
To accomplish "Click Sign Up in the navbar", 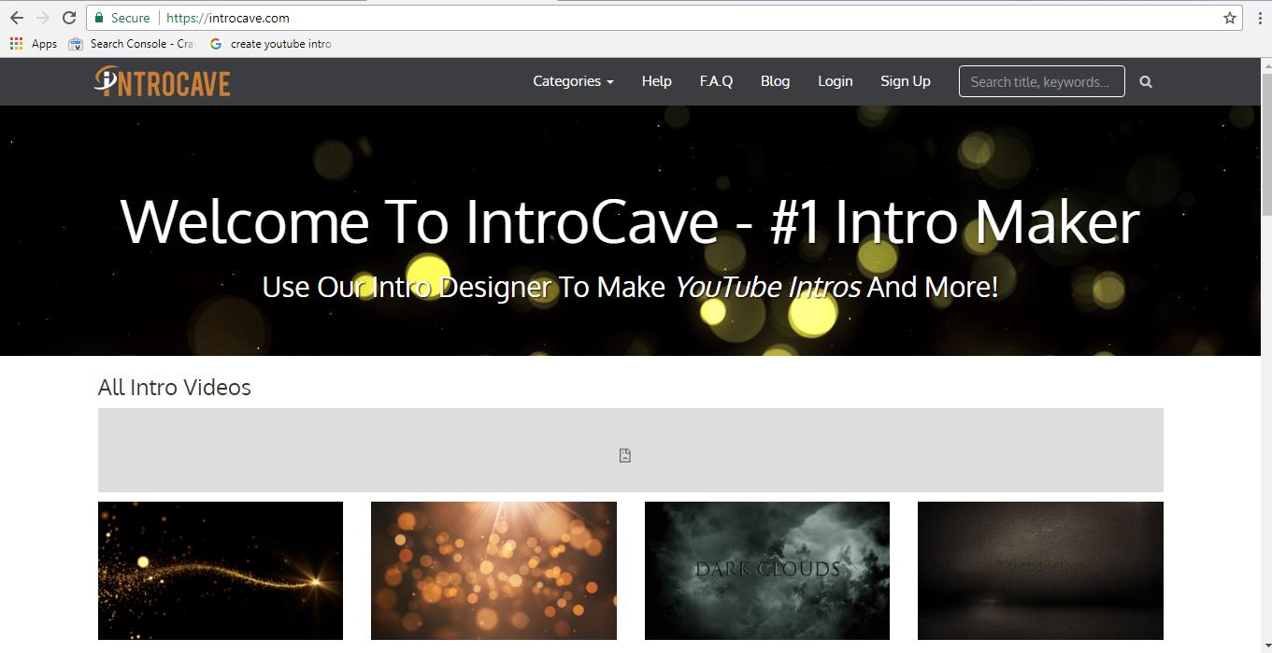I will pos(905,81).
